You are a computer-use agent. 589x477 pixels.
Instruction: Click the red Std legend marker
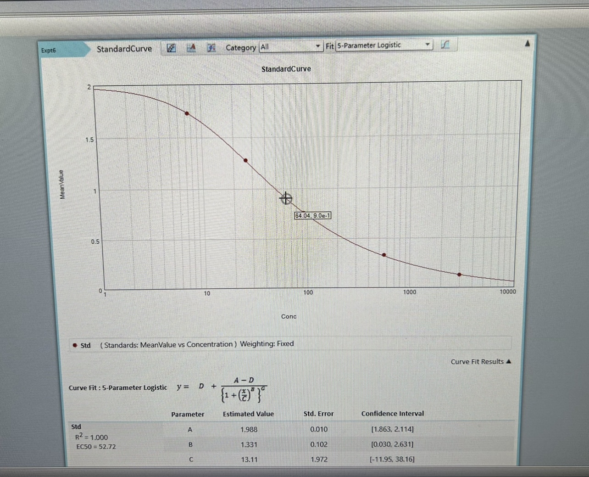pos(75,345)
